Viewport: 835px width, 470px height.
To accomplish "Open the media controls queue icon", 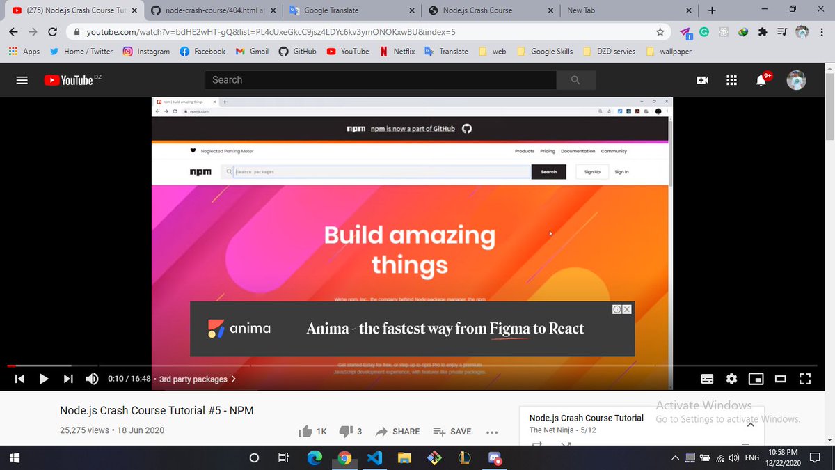I will [x=783, y=31].
